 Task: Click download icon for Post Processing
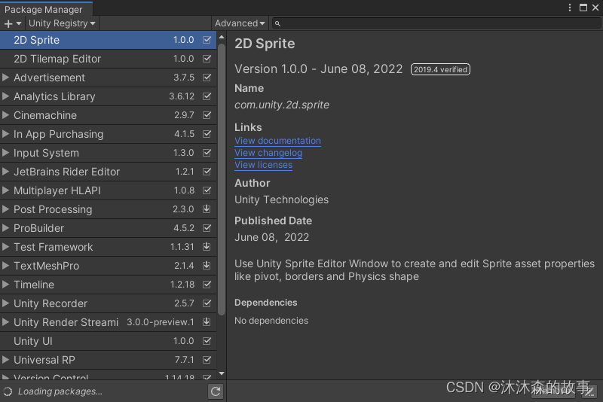[207, 209]
